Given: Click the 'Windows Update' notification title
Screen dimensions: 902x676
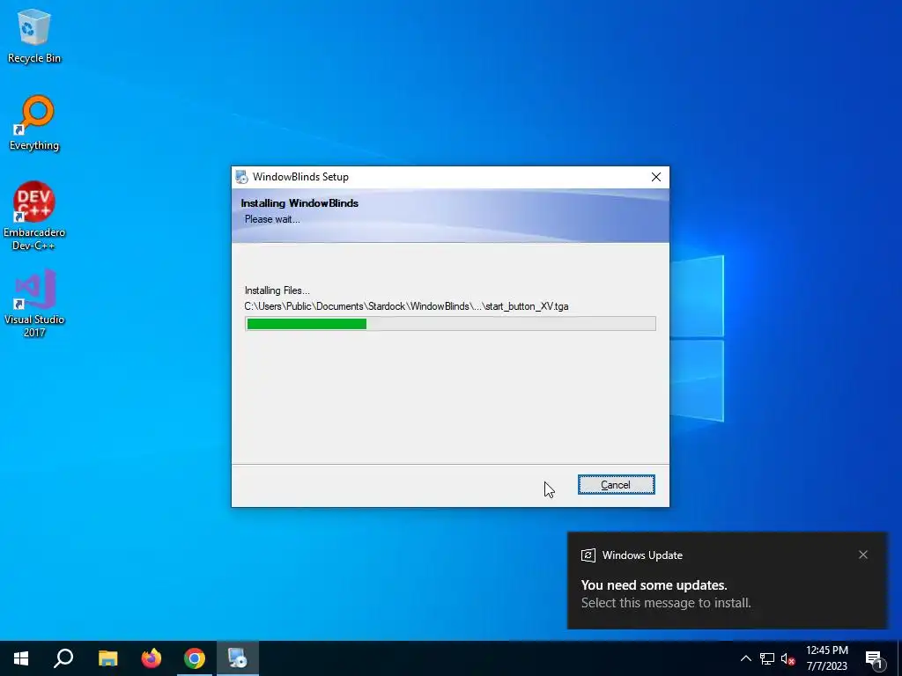Looking at the screenshot, I should tap(642, 555).
